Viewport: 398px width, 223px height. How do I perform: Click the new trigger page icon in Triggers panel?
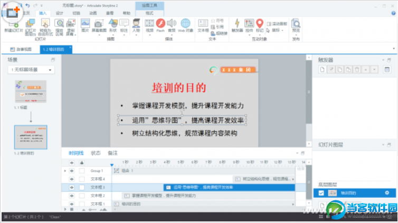323,69
